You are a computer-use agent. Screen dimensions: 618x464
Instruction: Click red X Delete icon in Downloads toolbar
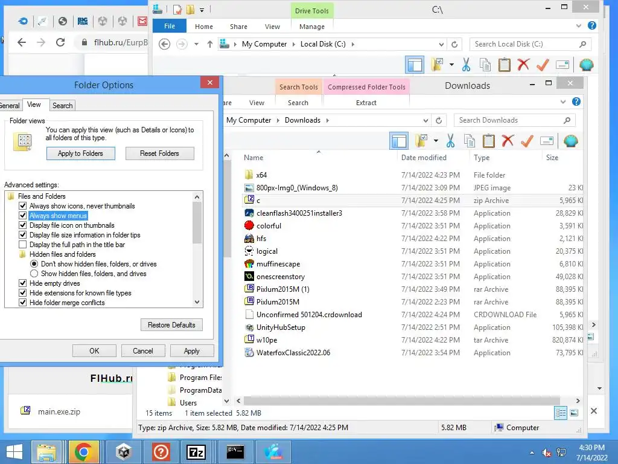(508, 141)
